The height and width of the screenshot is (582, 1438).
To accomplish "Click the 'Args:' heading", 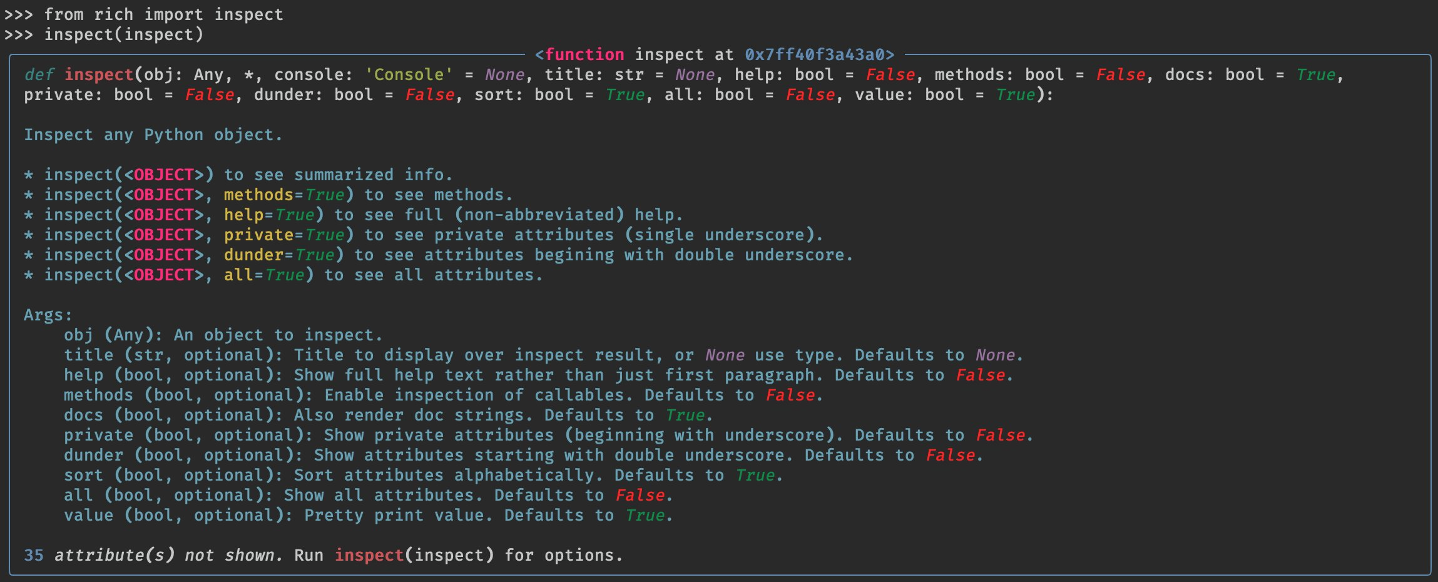I will pyautogui.click(x=48, y=315).
